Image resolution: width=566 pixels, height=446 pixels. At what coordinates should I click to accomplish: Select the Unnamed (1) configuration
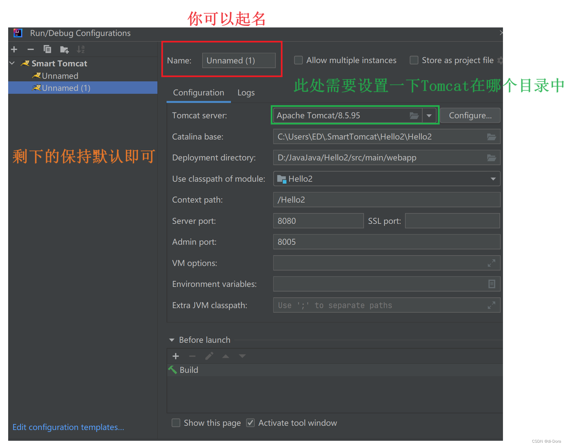[83, 88]
